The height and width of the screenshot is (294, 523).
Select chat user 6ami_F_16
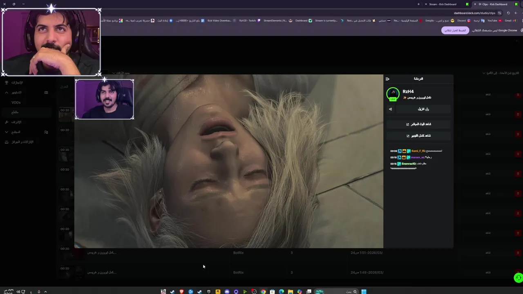(418, 151)
